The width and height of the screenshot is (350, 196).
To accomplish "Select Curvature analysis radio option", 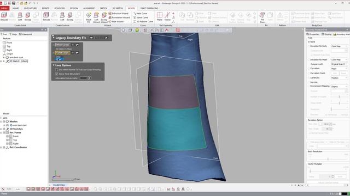I will (x=309, y=69).
